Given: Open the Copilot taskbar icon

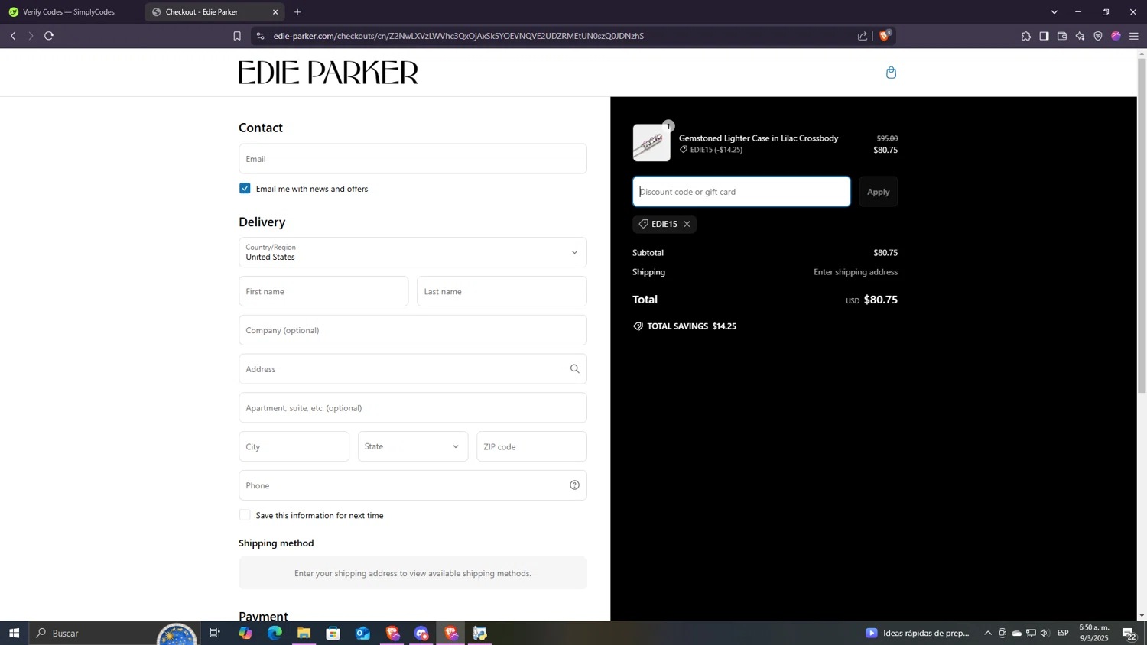Looking at the screenshot, I should tap(245, 633).
